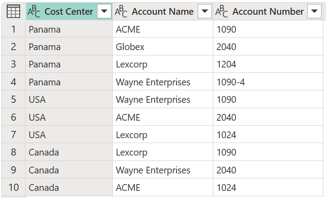Image resolution: width=326 pixels, height=198 pixels.
Task: Click Canada cell in row 10
Action: click(69, 187)
